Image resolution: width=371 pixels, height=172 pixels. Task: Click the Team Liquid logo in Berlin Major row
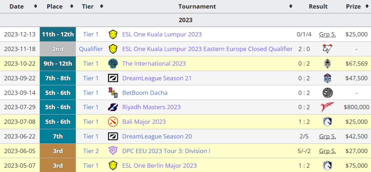click(x=328, y=165)
